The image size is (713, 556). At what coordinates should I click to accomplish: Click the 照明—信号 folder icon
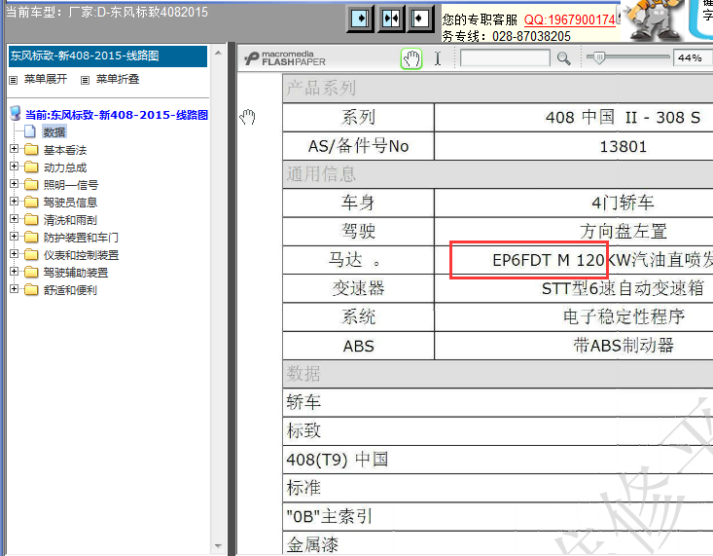(x=31, y=184)
